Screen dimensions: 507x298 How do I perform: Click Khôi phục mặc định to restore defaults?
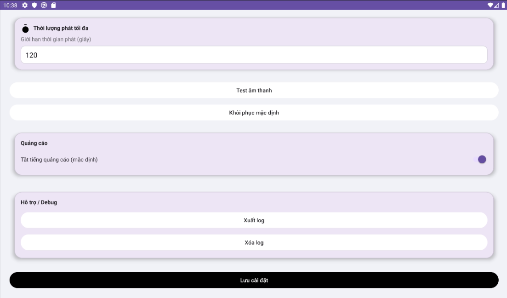(x=254, y=113)
